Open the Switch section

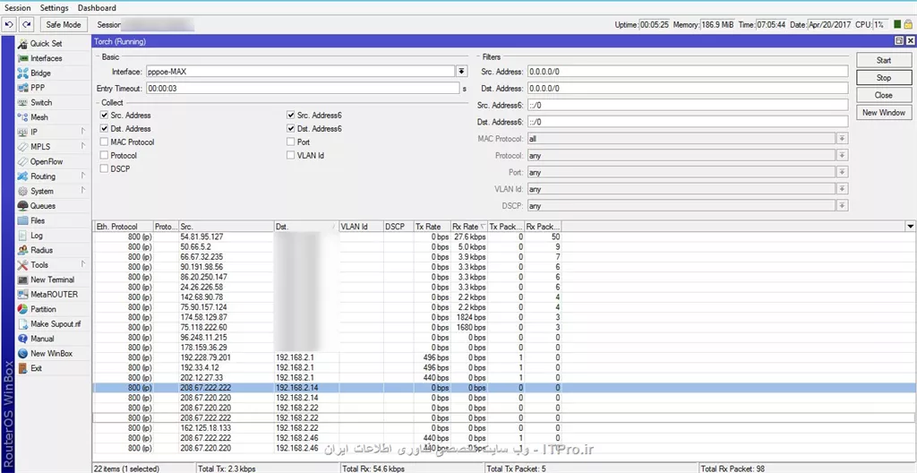[x=41, y=102]
